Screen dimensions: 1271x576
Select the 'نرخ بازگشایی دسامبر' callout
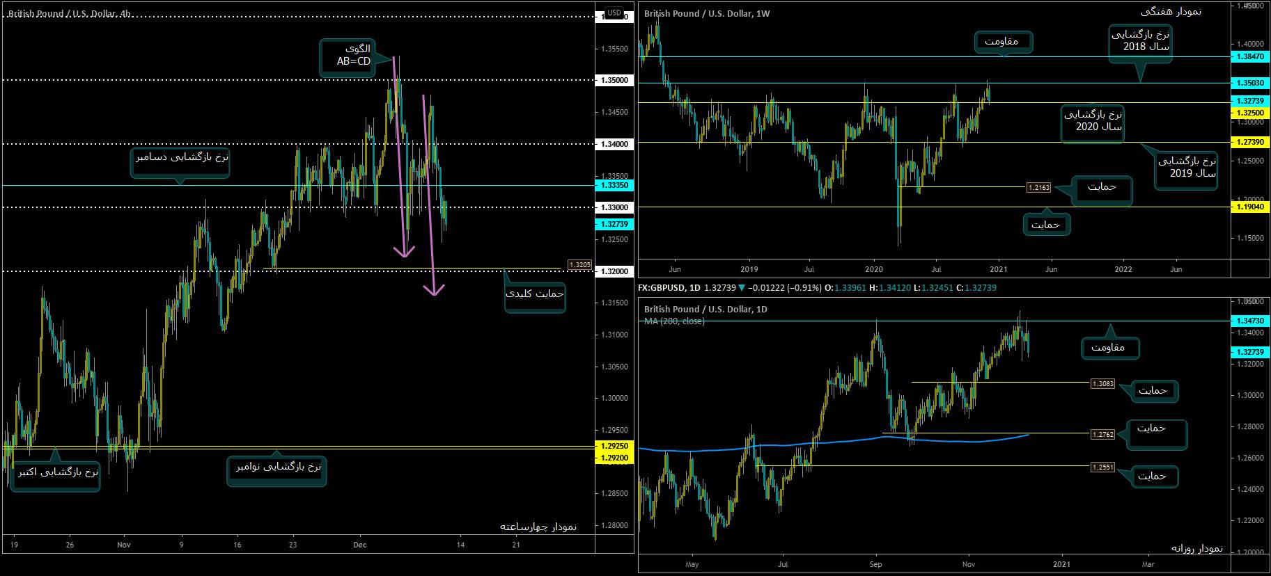[x=181, y=163]
